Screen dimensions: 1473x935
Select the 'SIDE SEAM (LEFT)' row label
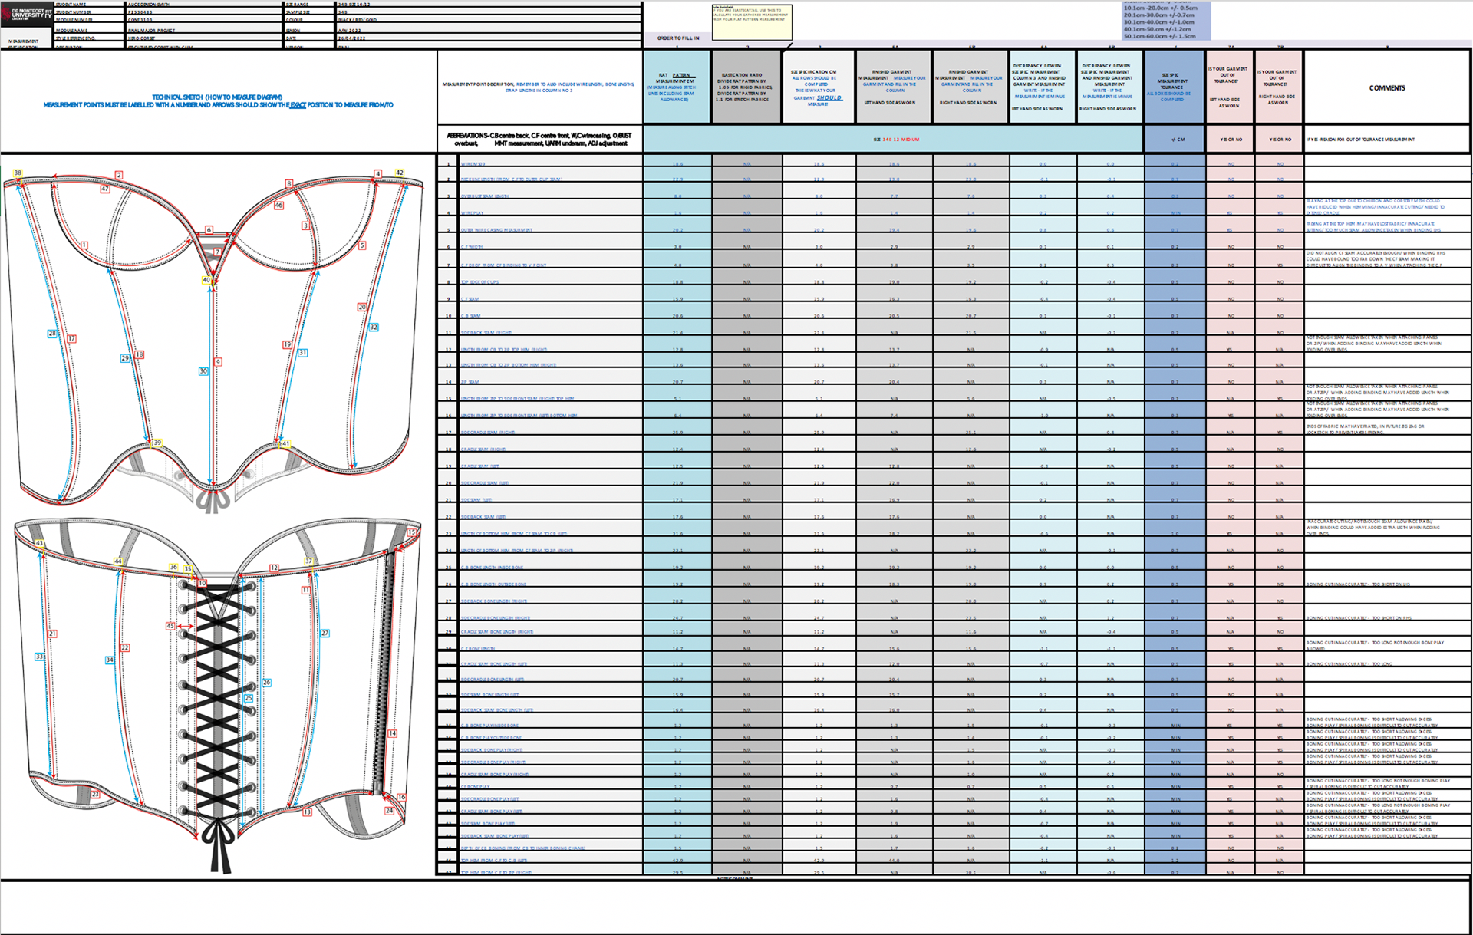tap(476, 500)
